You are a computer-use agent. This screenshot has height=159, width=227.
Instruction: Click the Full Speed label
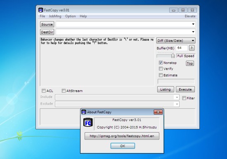186,56
